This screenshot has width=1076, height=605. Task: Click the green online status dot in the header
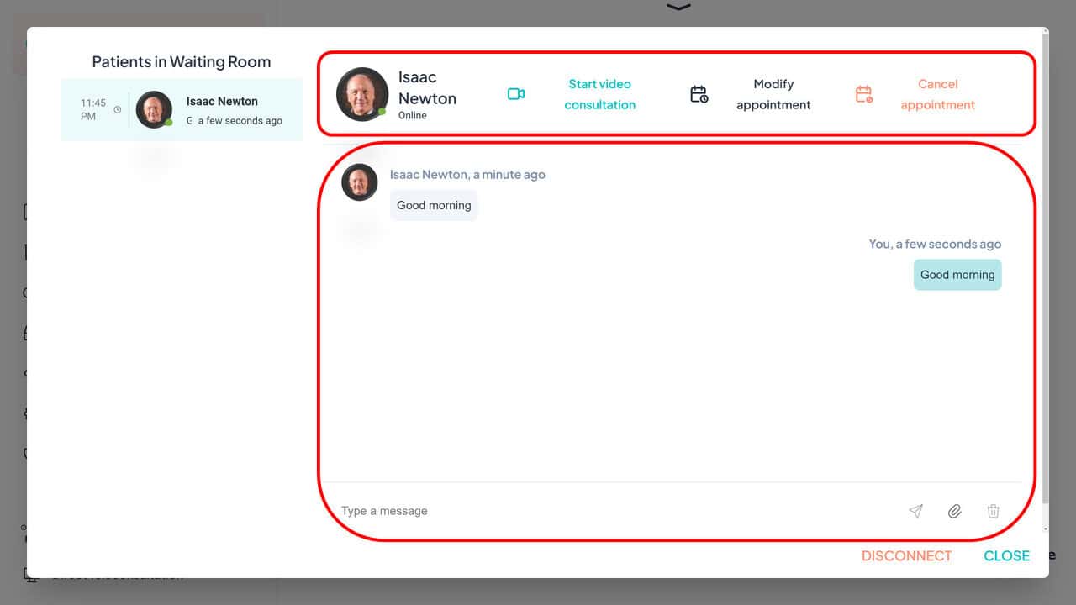(382, 112)
